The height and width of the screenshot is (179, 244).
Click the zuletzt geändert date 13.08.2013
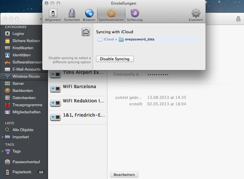(x=166, y=98)
